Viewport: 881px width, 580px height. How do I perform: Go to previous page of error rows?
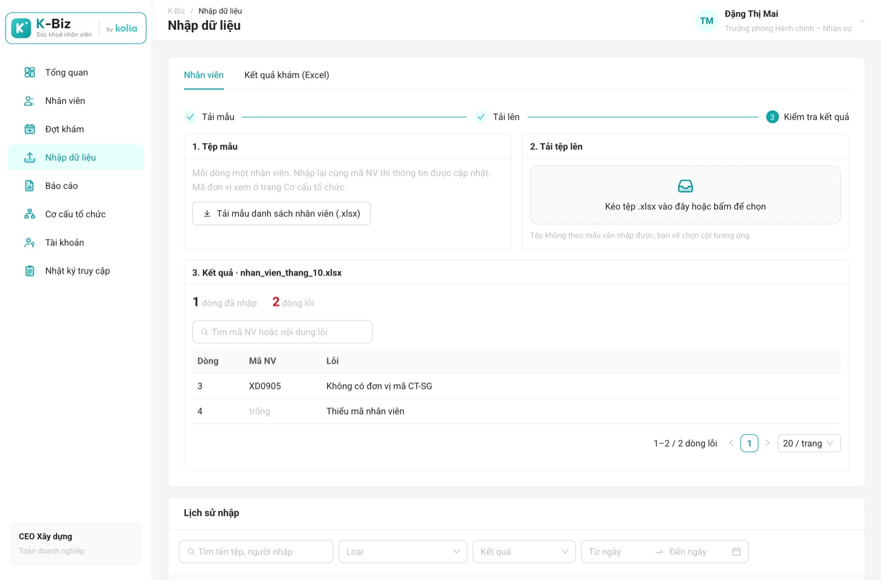pyautogui.click(x=731, y=443)
